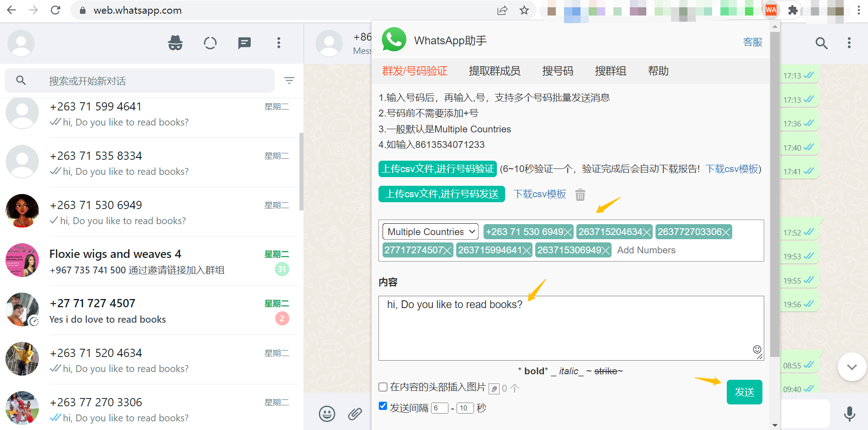Open smiley emoji icon in content box
Screen dimensions: 868x430
click(x=757, y=350)
